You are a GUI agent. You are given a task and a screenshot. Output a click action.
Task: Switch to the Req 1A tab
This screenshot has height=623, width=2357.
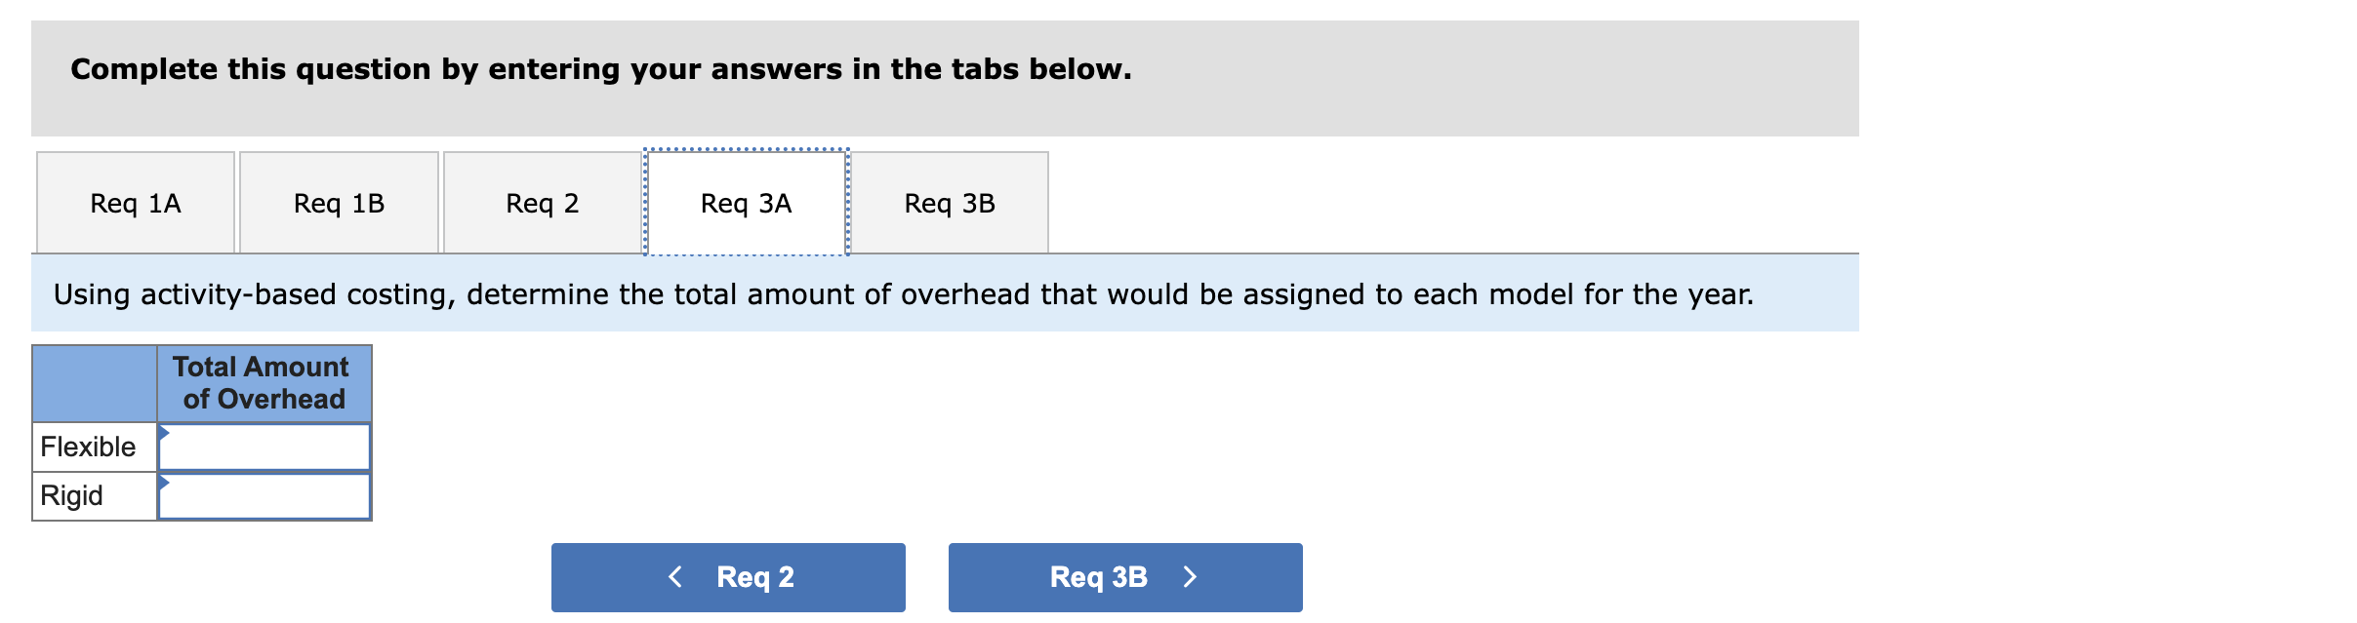click(x=135, y=203)
